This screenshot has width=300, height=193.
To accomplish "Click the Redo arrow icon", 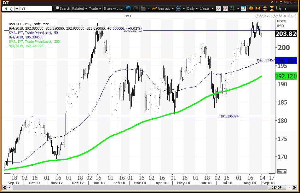I will tap(136, 9).
